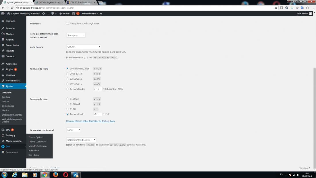Click the Usuarios person icon

[x=3, y=75]
